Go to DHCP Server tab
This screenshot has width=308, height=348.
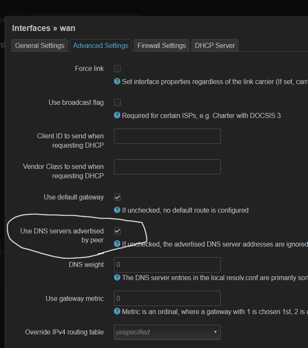[215, 45]
